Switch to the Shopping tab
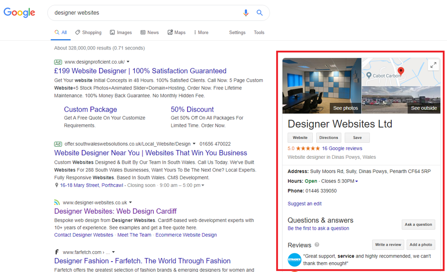Viewport: 447px width, 272px height. 89,33
